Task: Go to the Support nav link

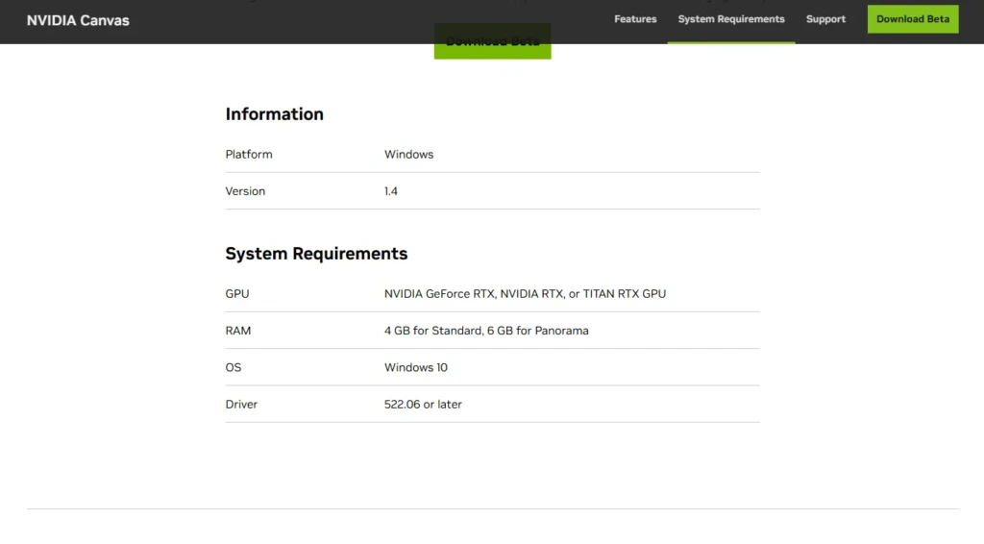Action: 825,19
